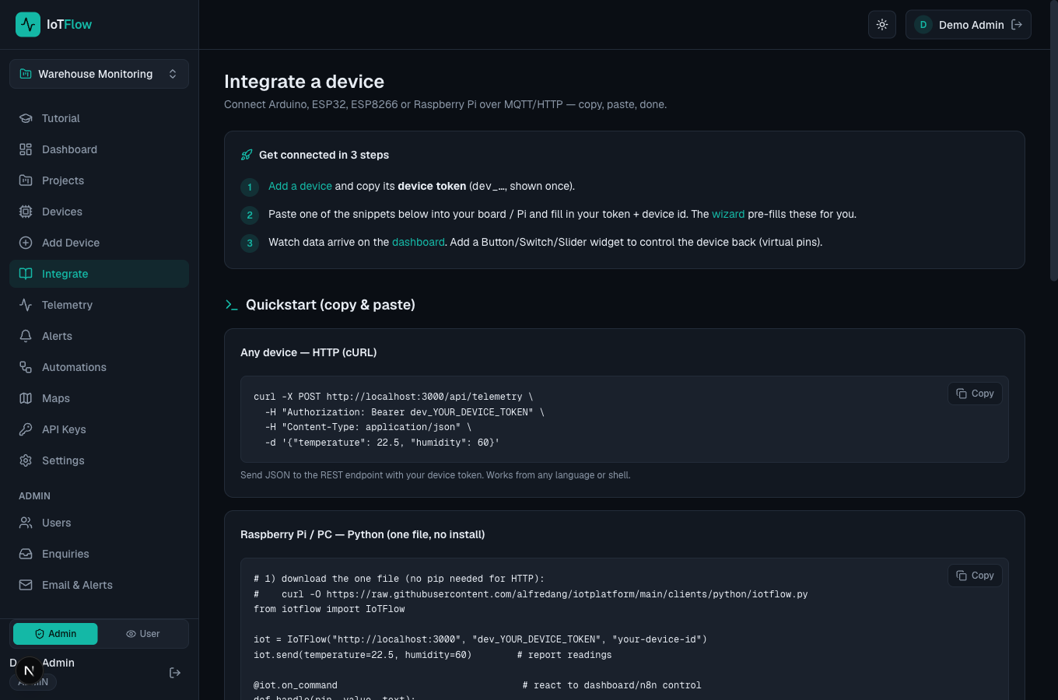The image size is (1058, 700).
Task: Follow the 'Add a device' link
Action: tap(300, 186)
